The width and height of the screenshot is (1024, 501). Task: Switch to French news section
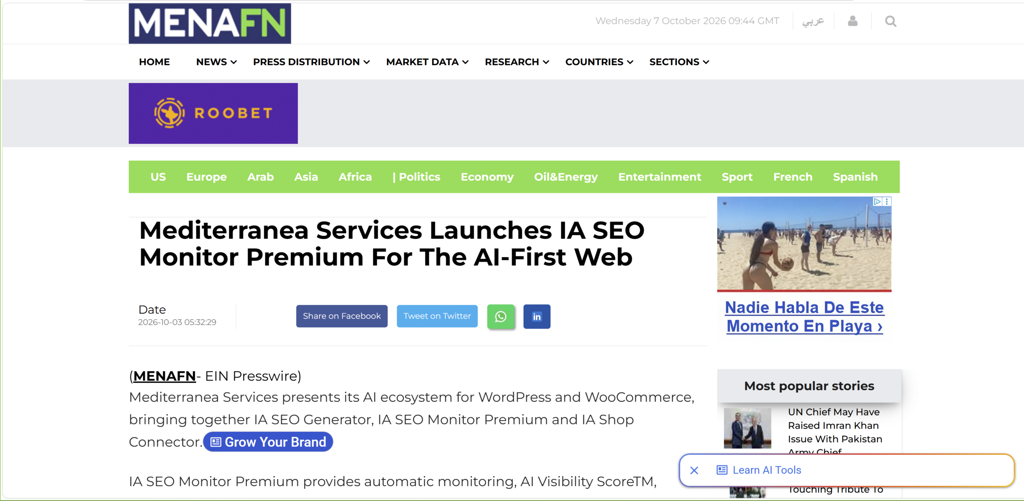click(x=793, y=177)
